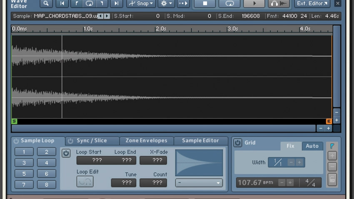Increase BPM with the plus button

[x=290, y=182]
